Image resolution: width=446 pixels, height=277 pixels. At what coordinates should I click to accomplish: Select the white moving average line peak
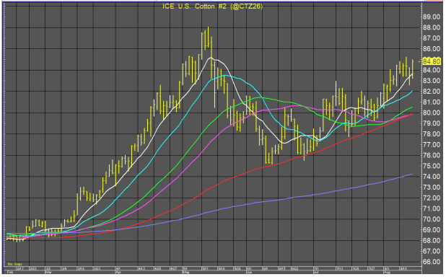coord(211,58)
